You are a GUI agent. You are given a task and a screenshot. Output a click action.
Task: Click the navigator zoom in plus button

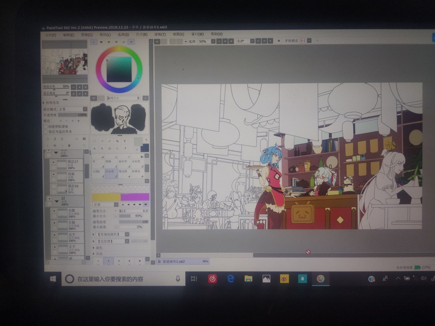coord(79,87)
